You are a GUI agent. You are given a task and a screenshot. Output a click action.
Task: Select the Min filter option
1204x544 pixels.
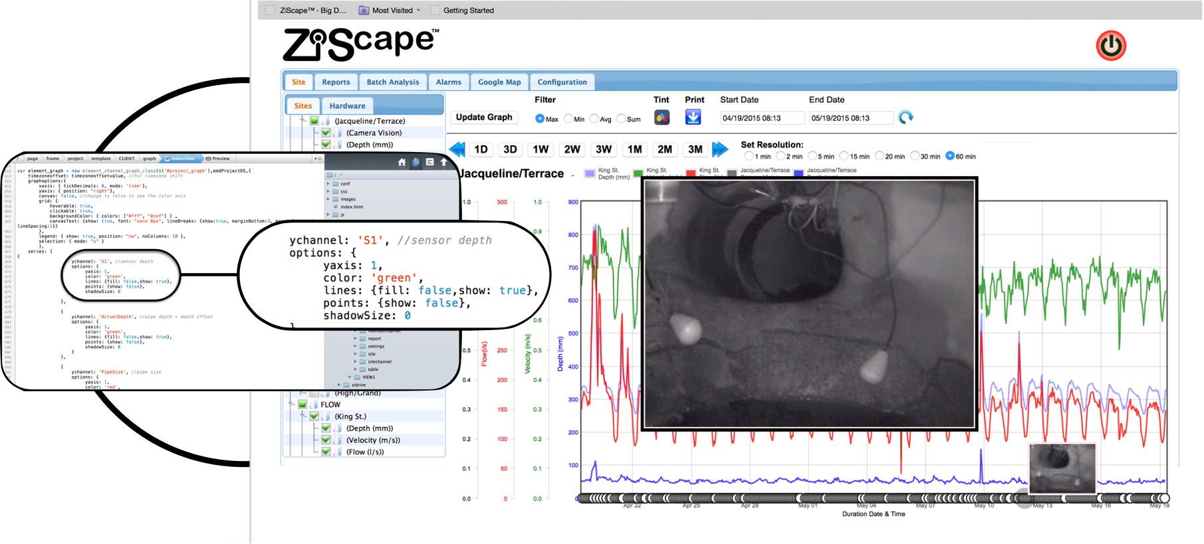pos(568,118)
